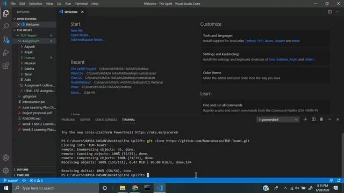Open the Help menu

(x=95, y=4)
